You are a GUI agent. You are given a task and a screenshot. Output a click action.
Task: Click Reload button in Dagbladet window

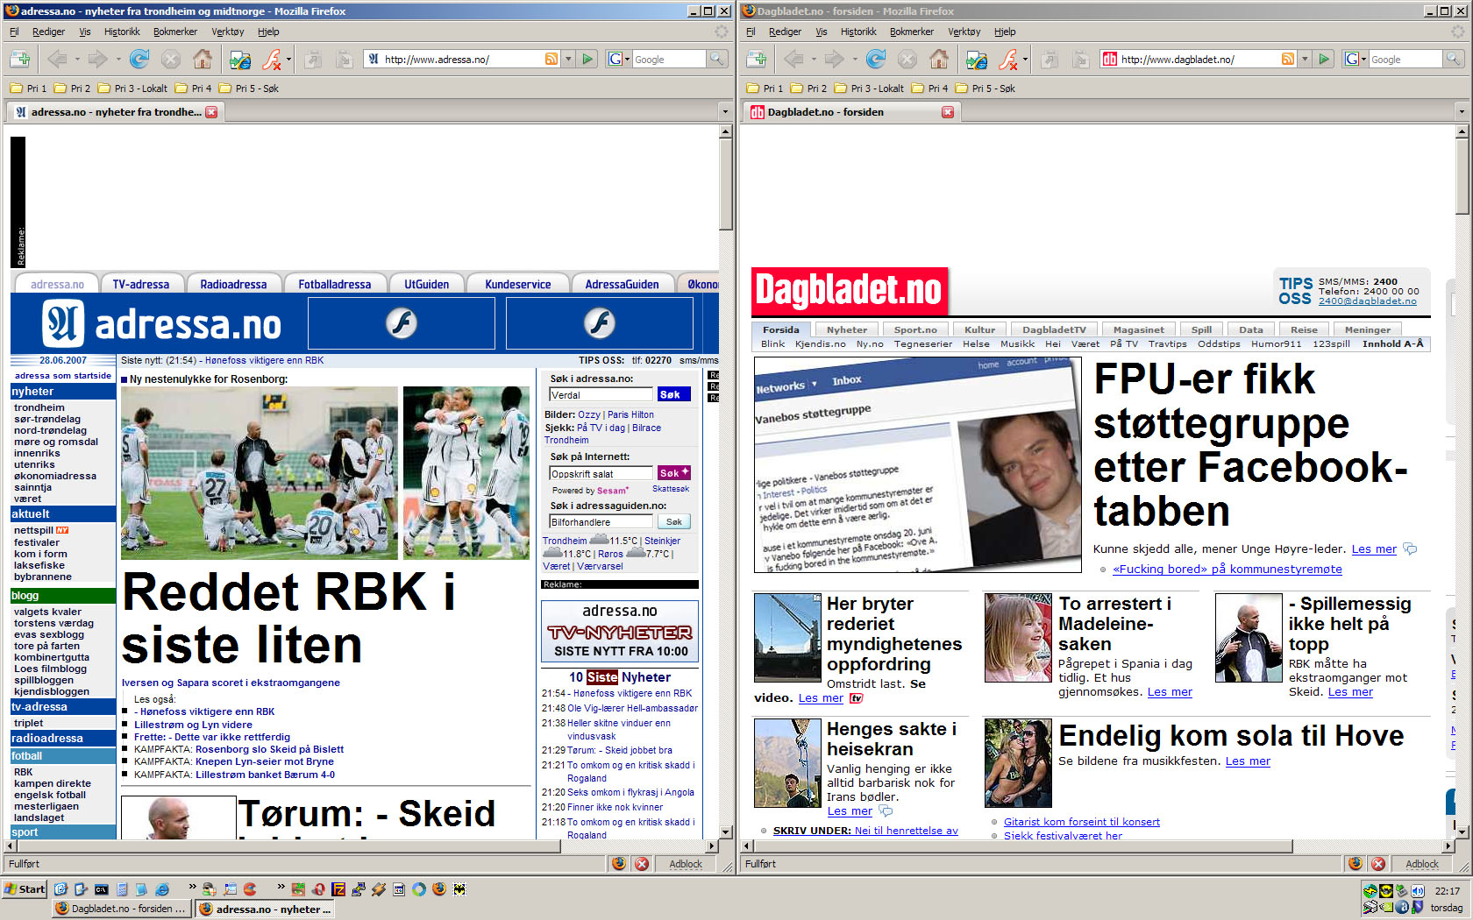(875, 59)
